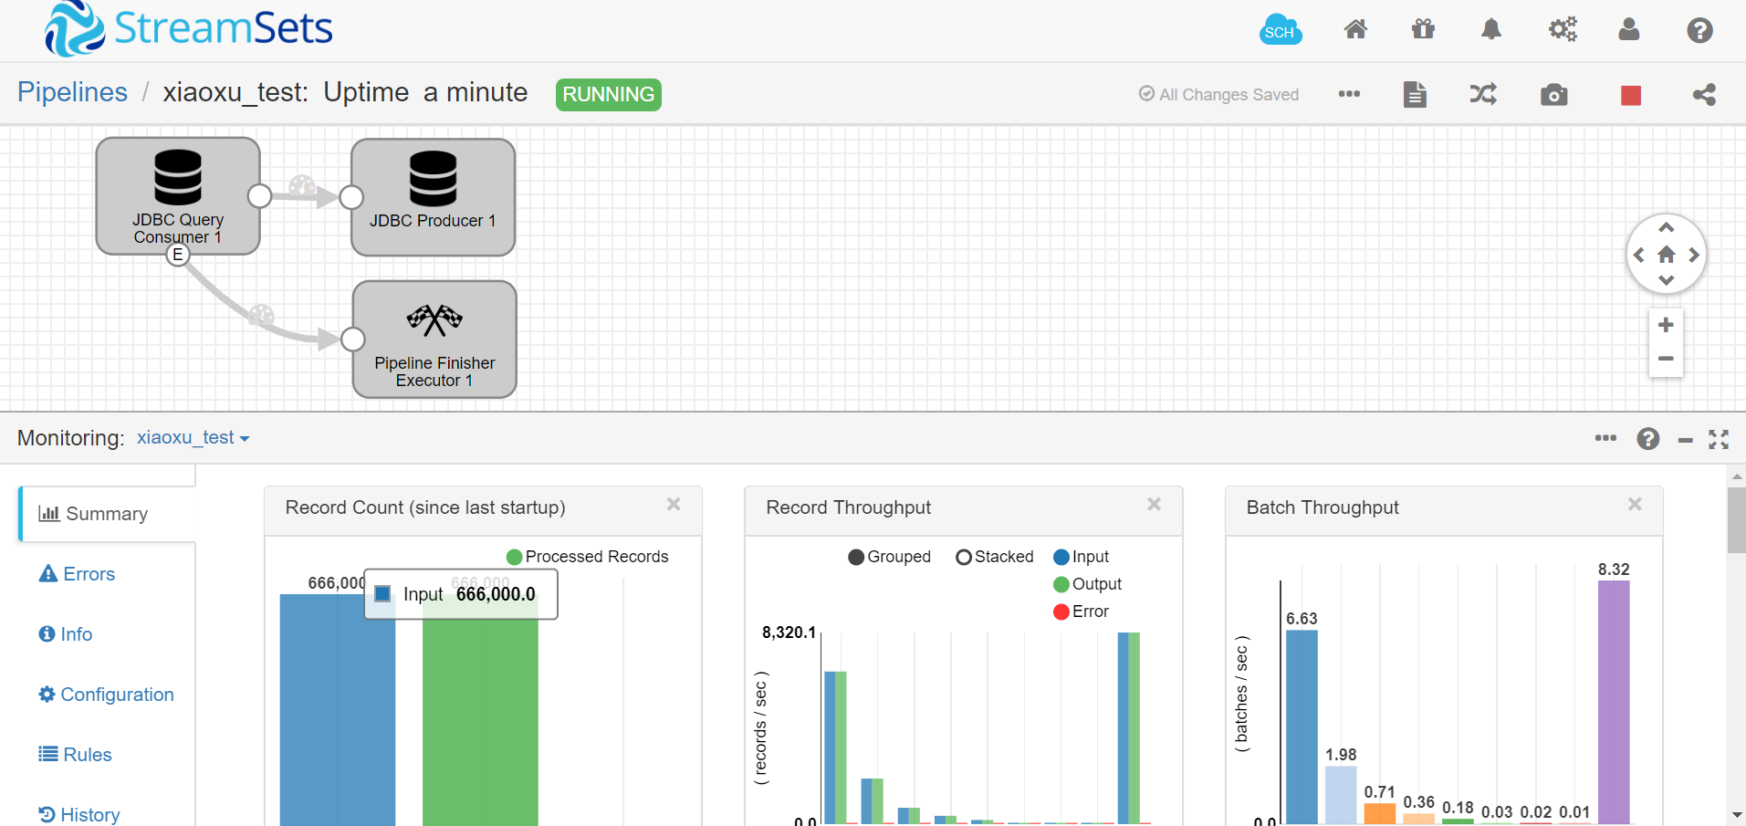The width and height of the screenshot is (1746, 826).
Task: Open the Configuration tab
Action: click(106, 695)
